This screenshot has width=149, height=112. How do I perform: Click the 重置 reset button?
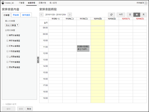(x=21, y=109)
